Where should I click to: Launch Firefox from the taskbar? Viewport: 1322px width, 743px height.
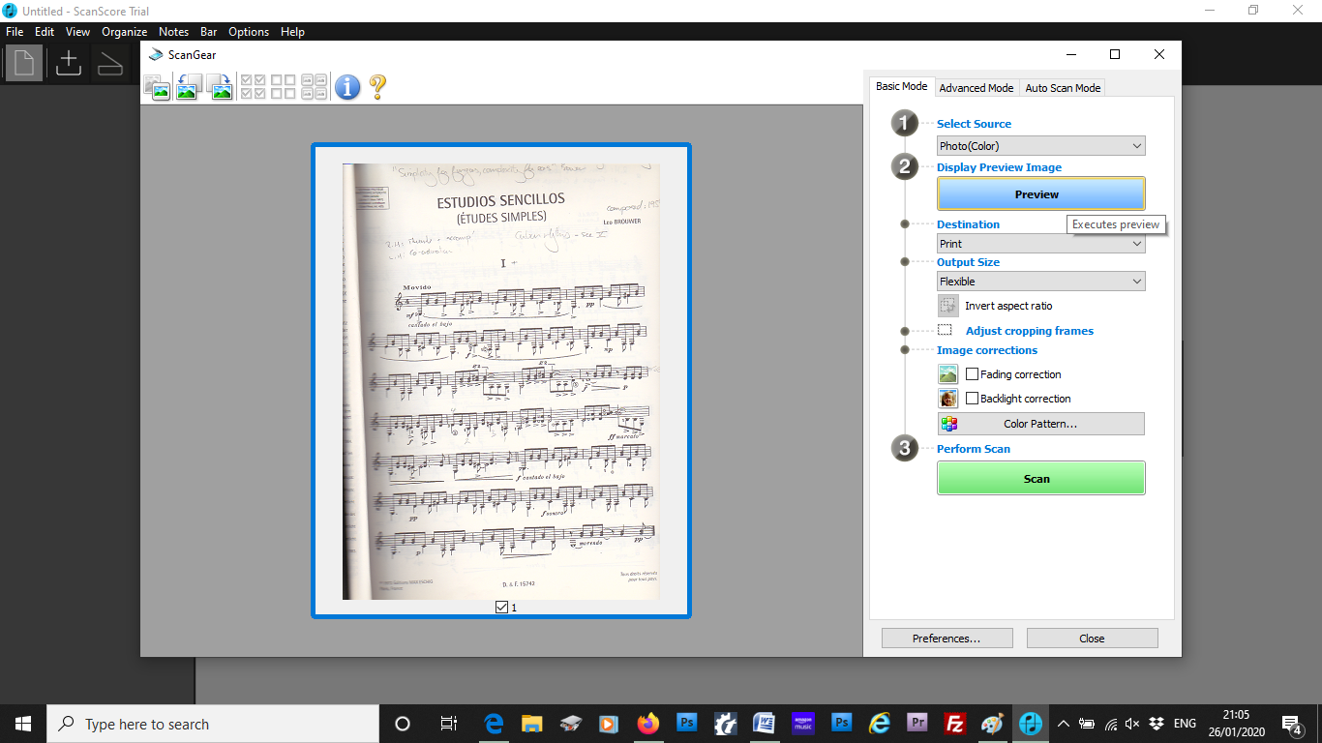[x=647, y=724]
